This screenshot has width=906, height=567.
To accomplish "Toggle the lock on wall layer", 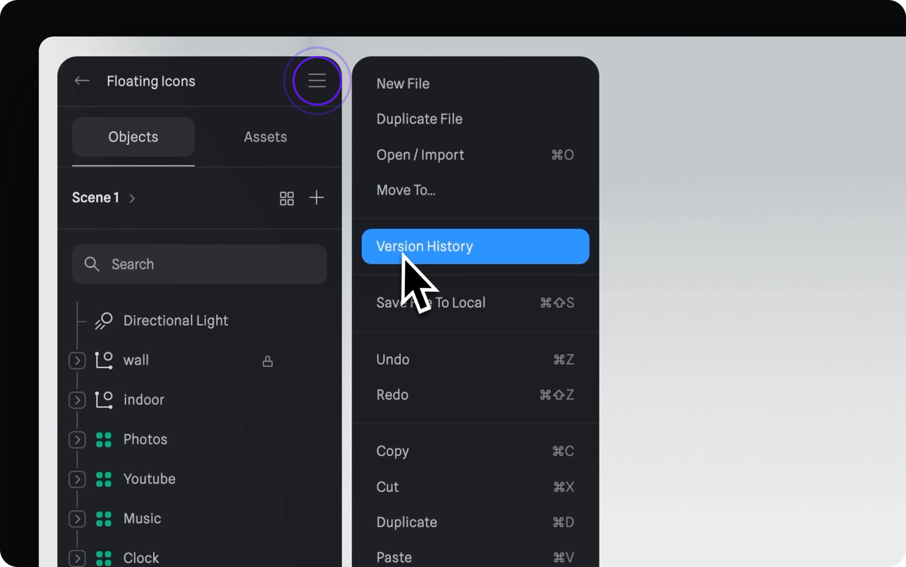I will point(267,361).
